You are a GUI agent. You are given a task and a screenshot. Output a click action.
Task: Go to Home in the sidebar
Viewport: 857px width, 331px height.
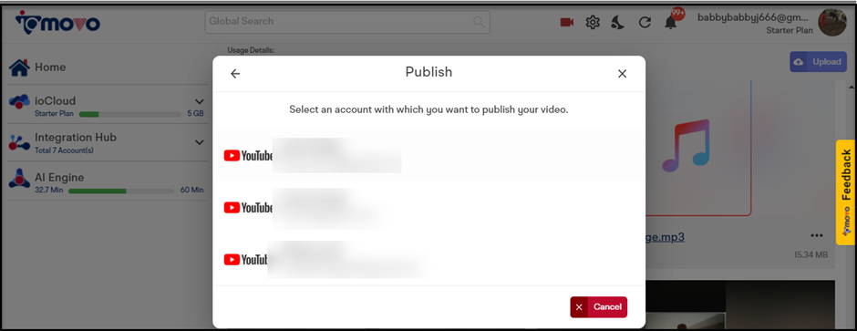(x=50, y=67)
